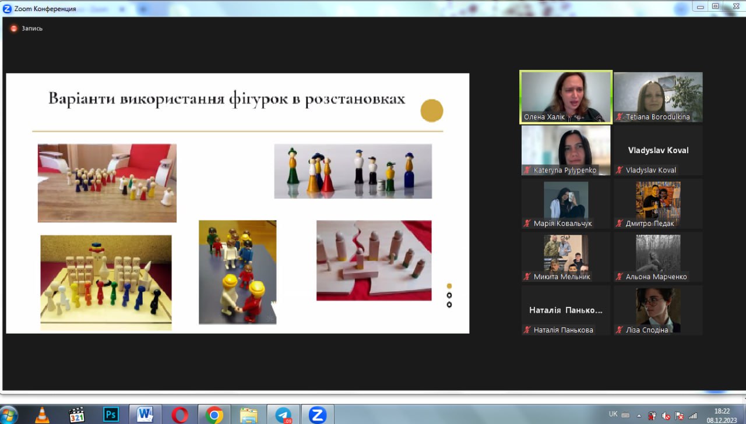The image size is (746, 424).
Task: Launch Media Player Classic from taskbar
Action: click(x=76, y=415)
